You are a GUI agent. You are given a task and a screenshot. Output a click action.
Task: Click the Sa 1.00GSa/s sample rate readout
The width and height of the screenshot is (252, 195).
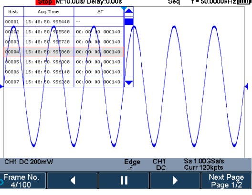pos(204,161)
